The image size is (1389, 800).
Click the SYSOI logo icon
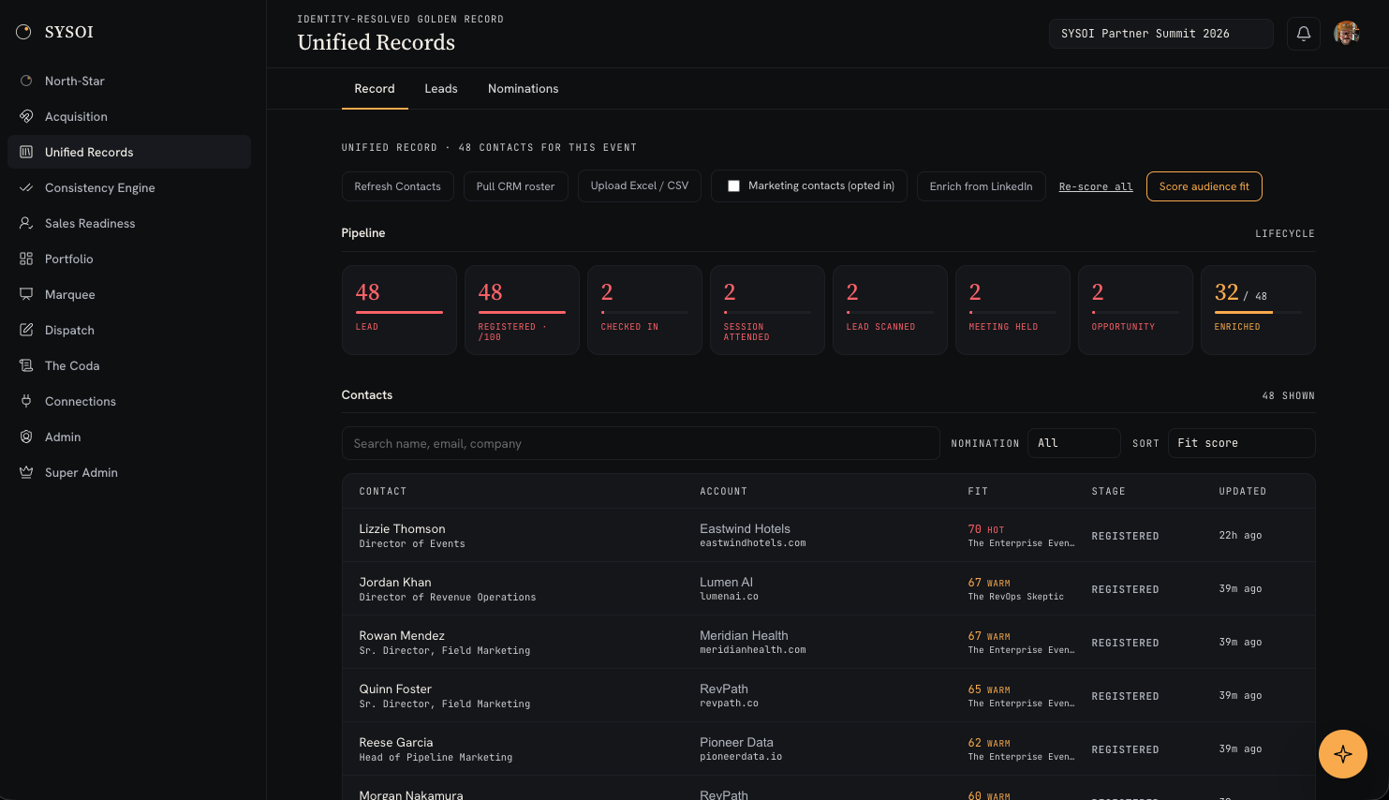(x=23, y=32)
